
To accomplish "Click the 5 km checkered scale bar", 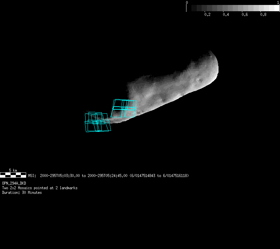I will [x=13, y=175].
